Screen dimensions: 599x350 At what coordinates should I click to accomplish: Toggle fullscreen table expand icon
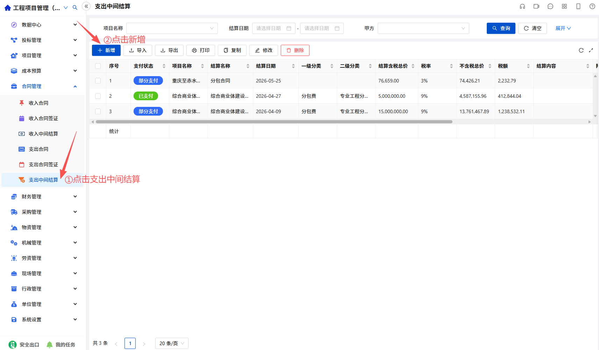click(591, 50)
